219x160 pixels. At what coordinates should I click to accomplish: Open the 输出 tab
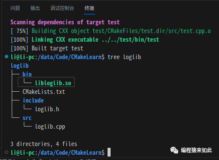[35, 8]
